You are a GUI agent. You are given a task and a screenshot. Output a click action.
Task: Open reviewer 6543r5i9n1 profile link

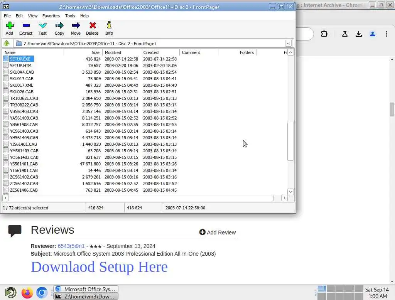[71, 246]
